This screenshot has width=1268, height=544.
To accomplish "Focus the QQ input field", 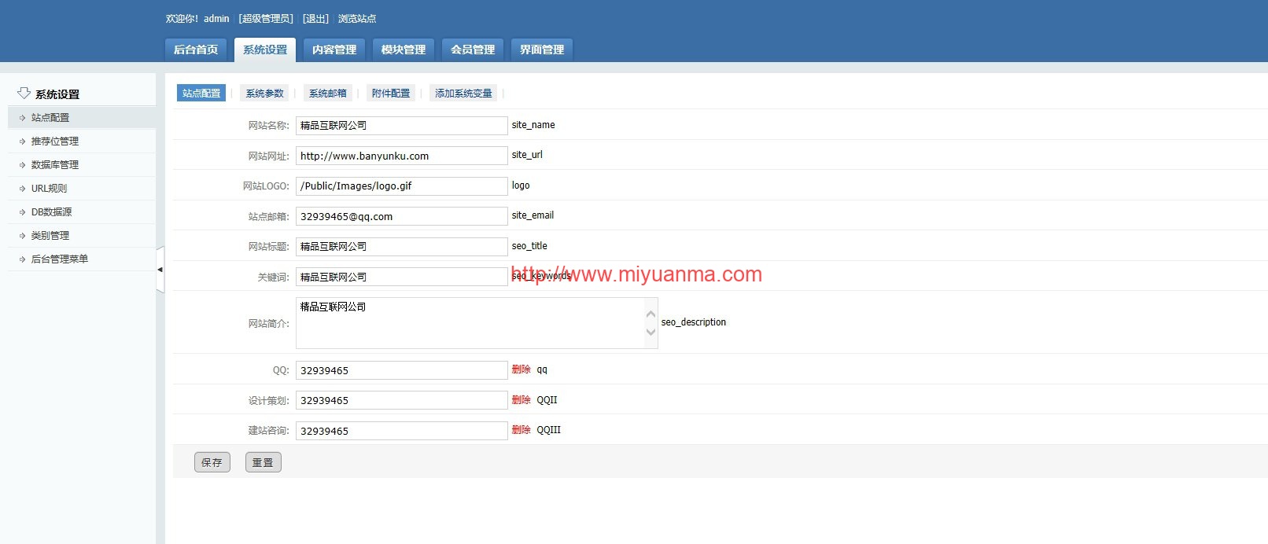I will [x=401, y=370].
